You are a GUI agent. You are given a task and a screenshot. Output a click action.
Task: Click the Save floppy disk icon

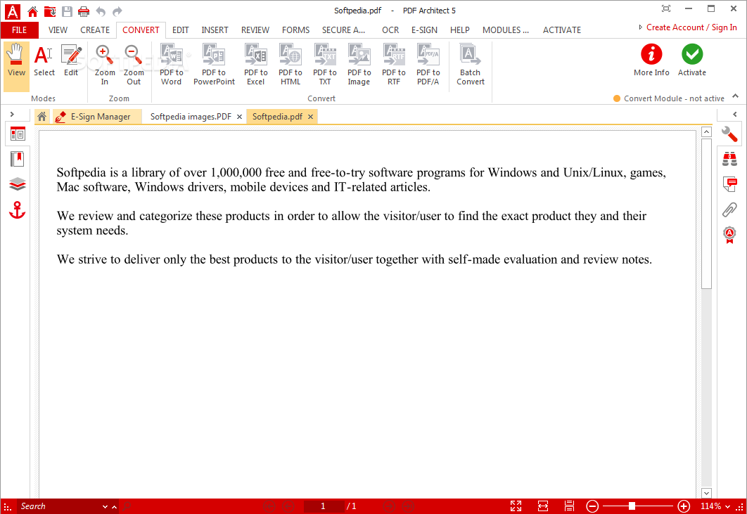coord(67,11)
